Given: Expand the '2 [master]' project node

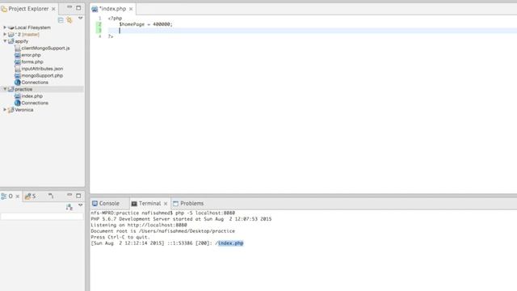Looking at the screenshot, I should click(5, 34).
